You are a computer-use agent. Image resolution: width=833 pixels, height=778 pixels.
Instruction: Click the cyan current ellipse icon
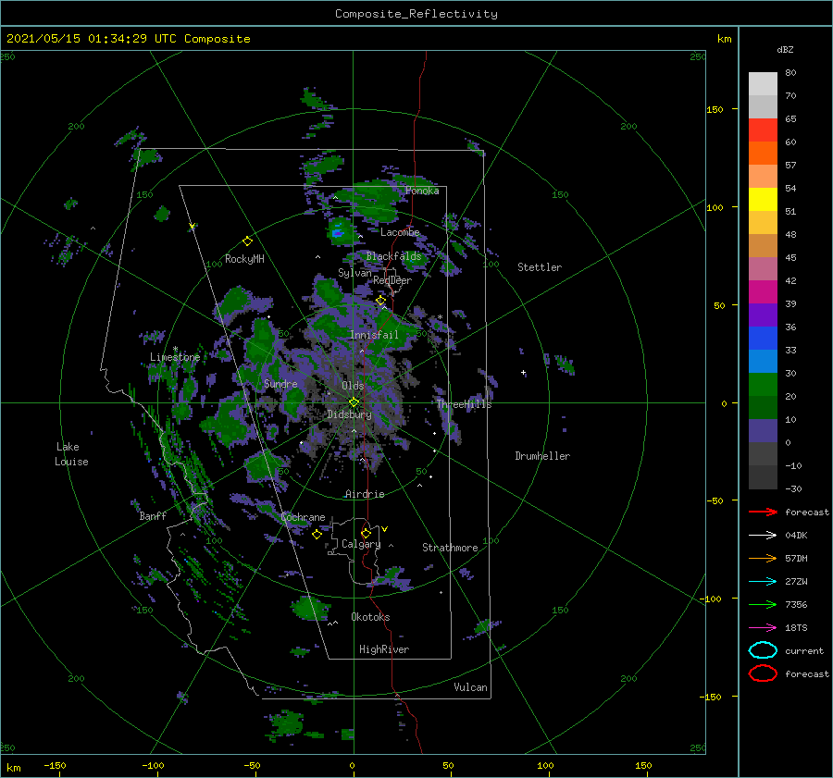pos(763,650)
